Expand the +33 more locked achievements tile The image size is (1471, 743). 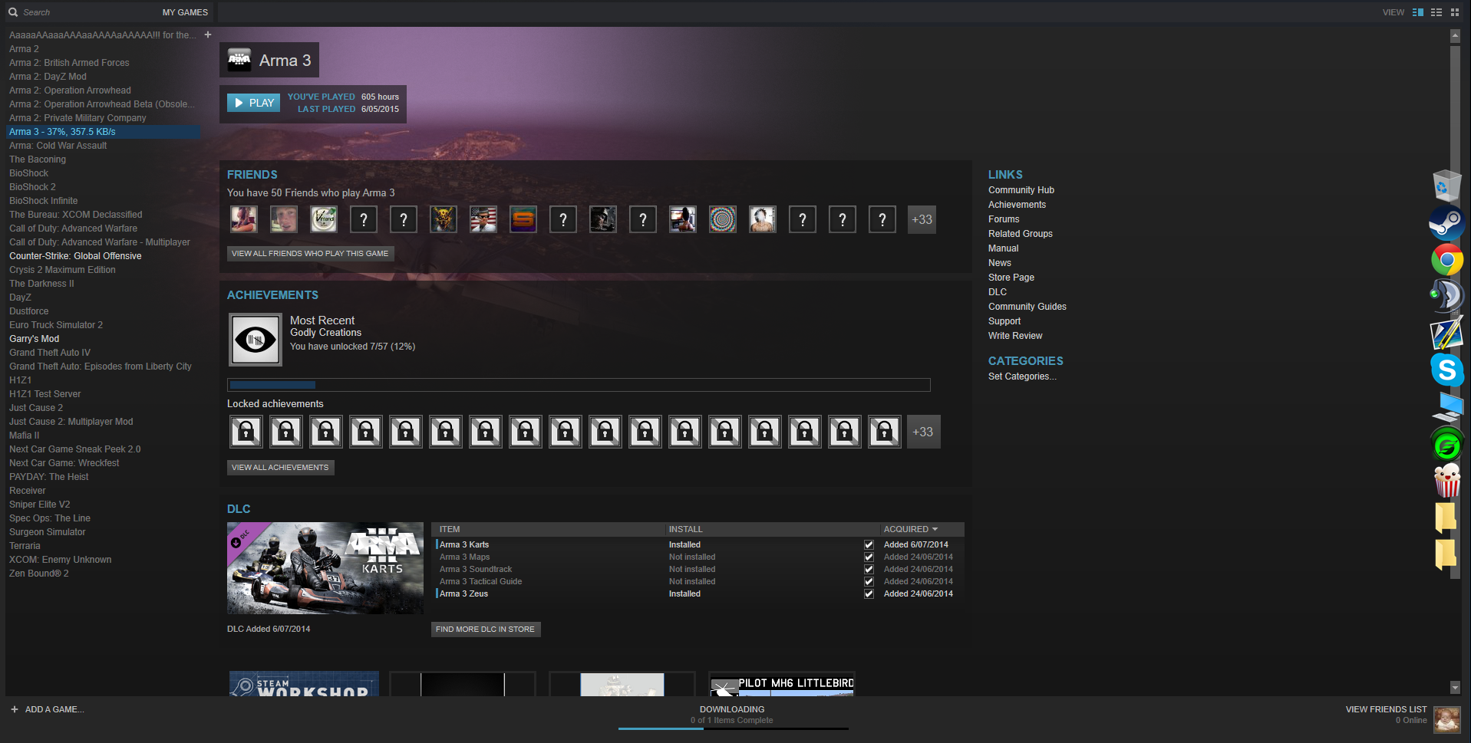923,432
